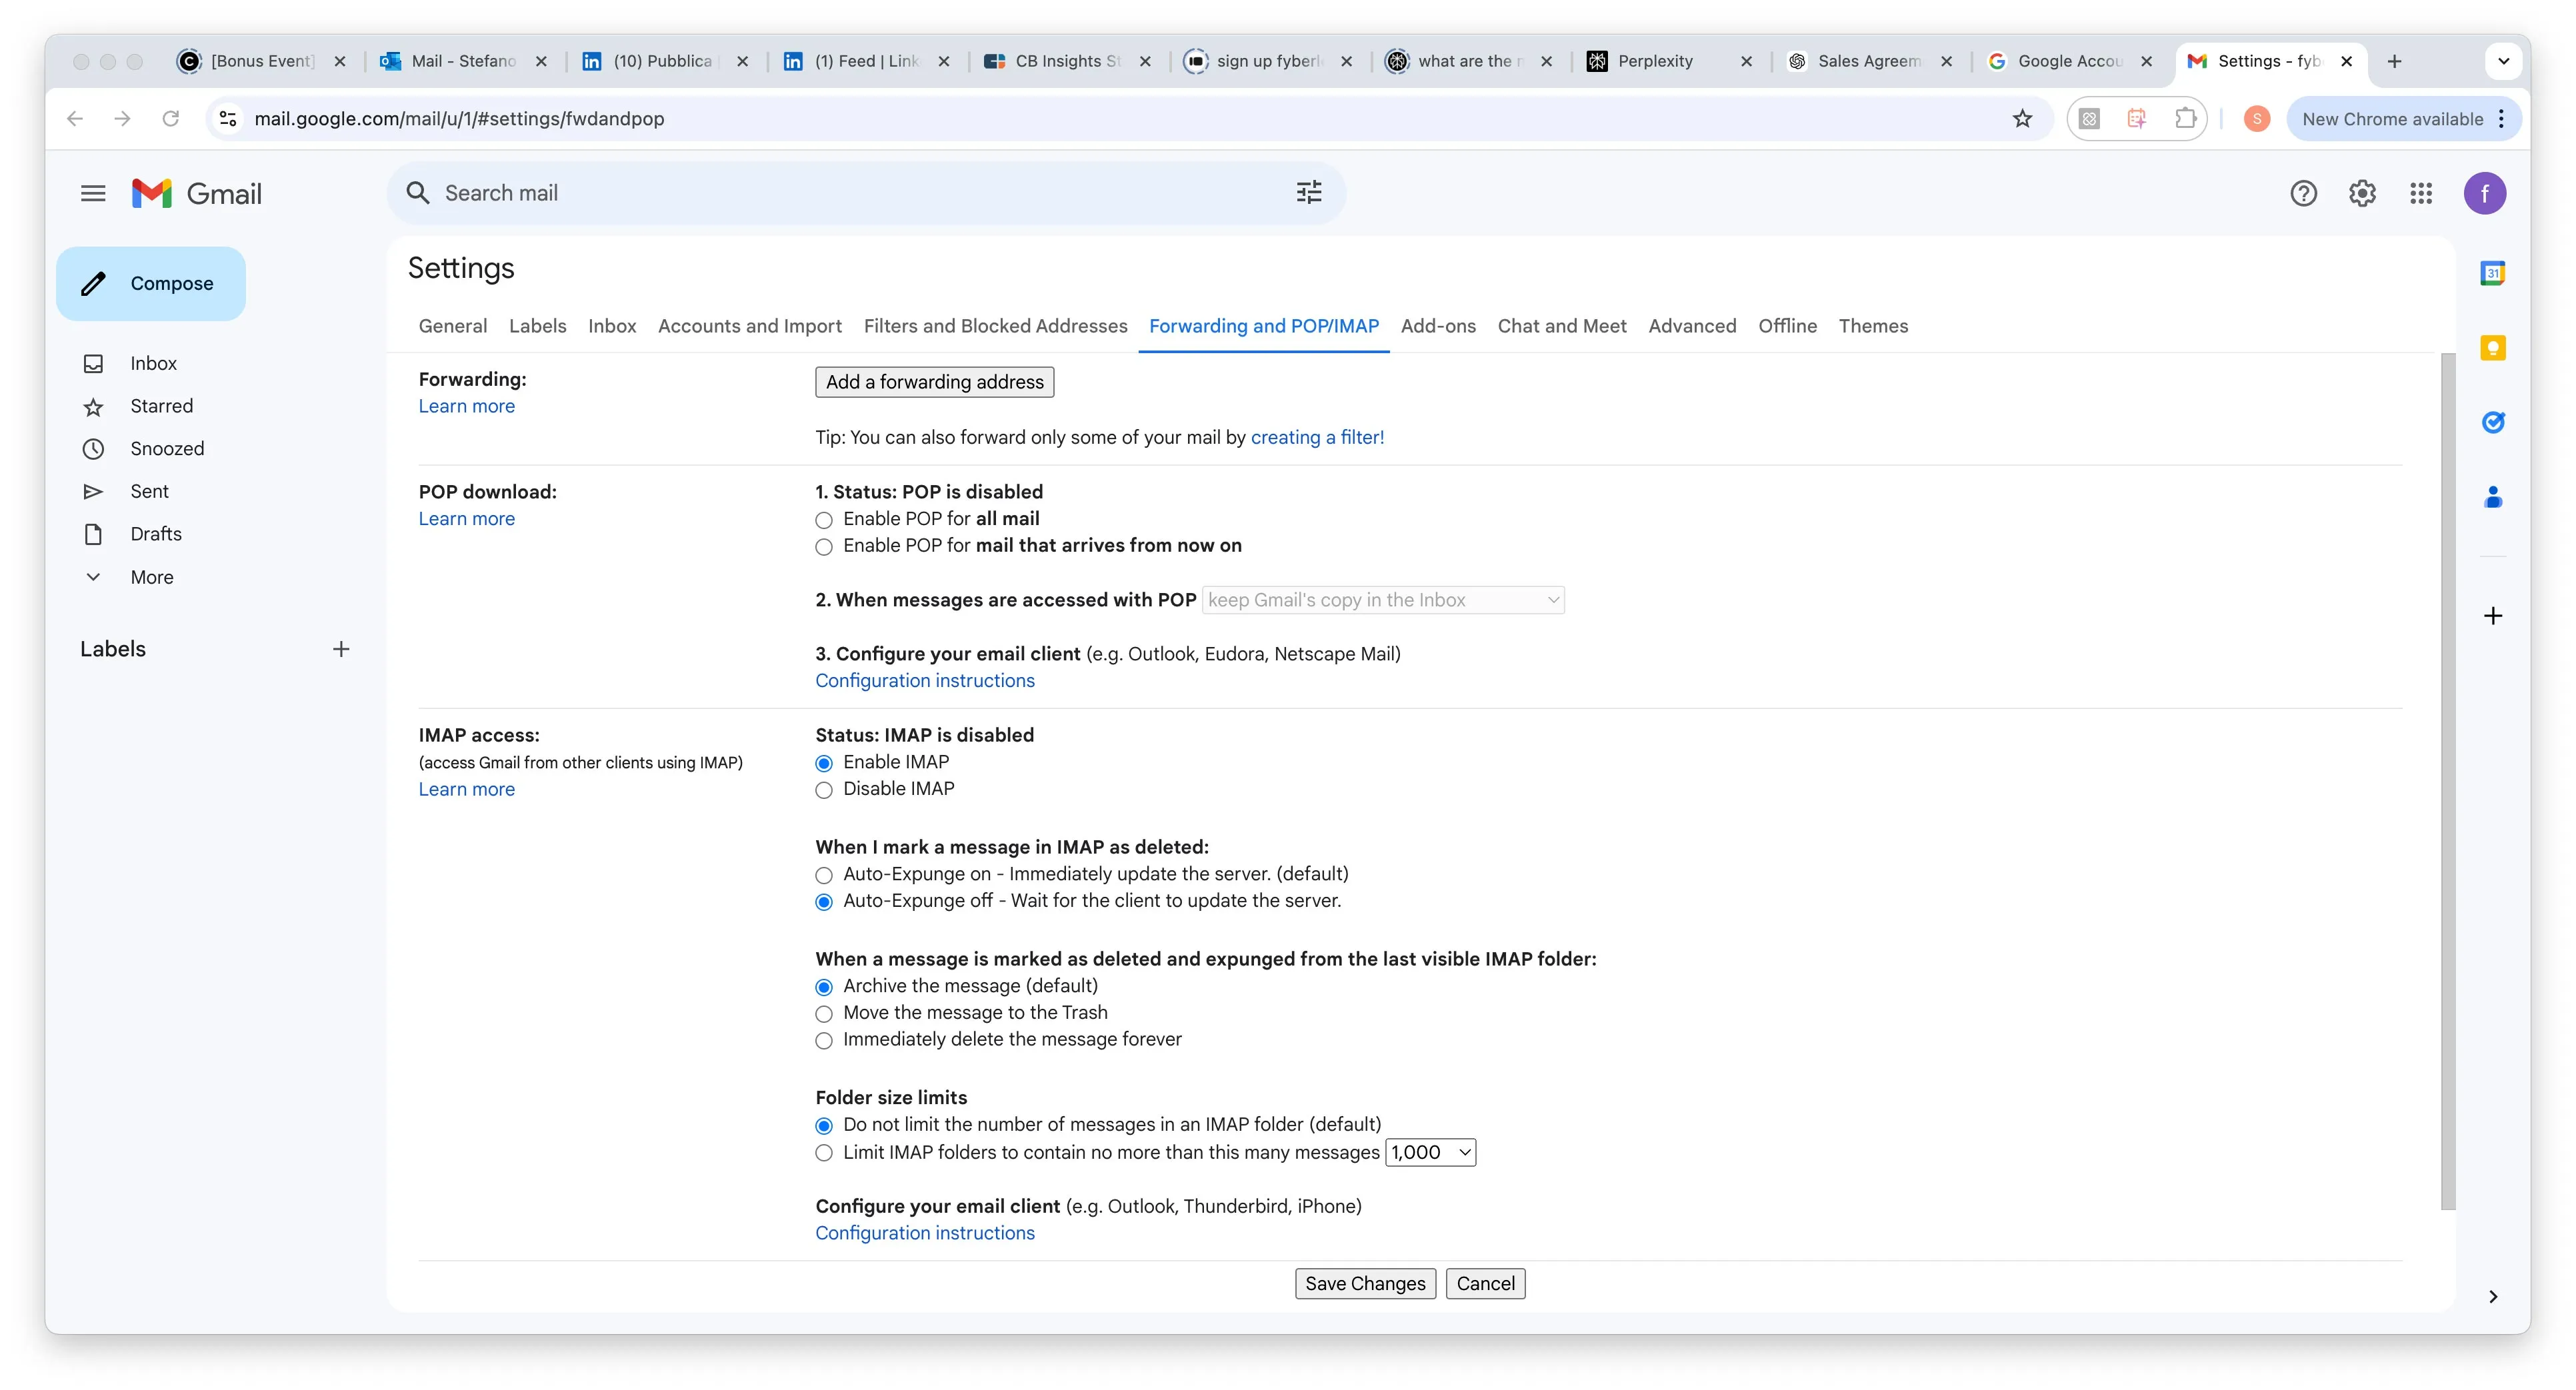Get add-ons plus icon in side panel
This screenshot has height=1390, width=2576.
click(x=2493, y=616)
